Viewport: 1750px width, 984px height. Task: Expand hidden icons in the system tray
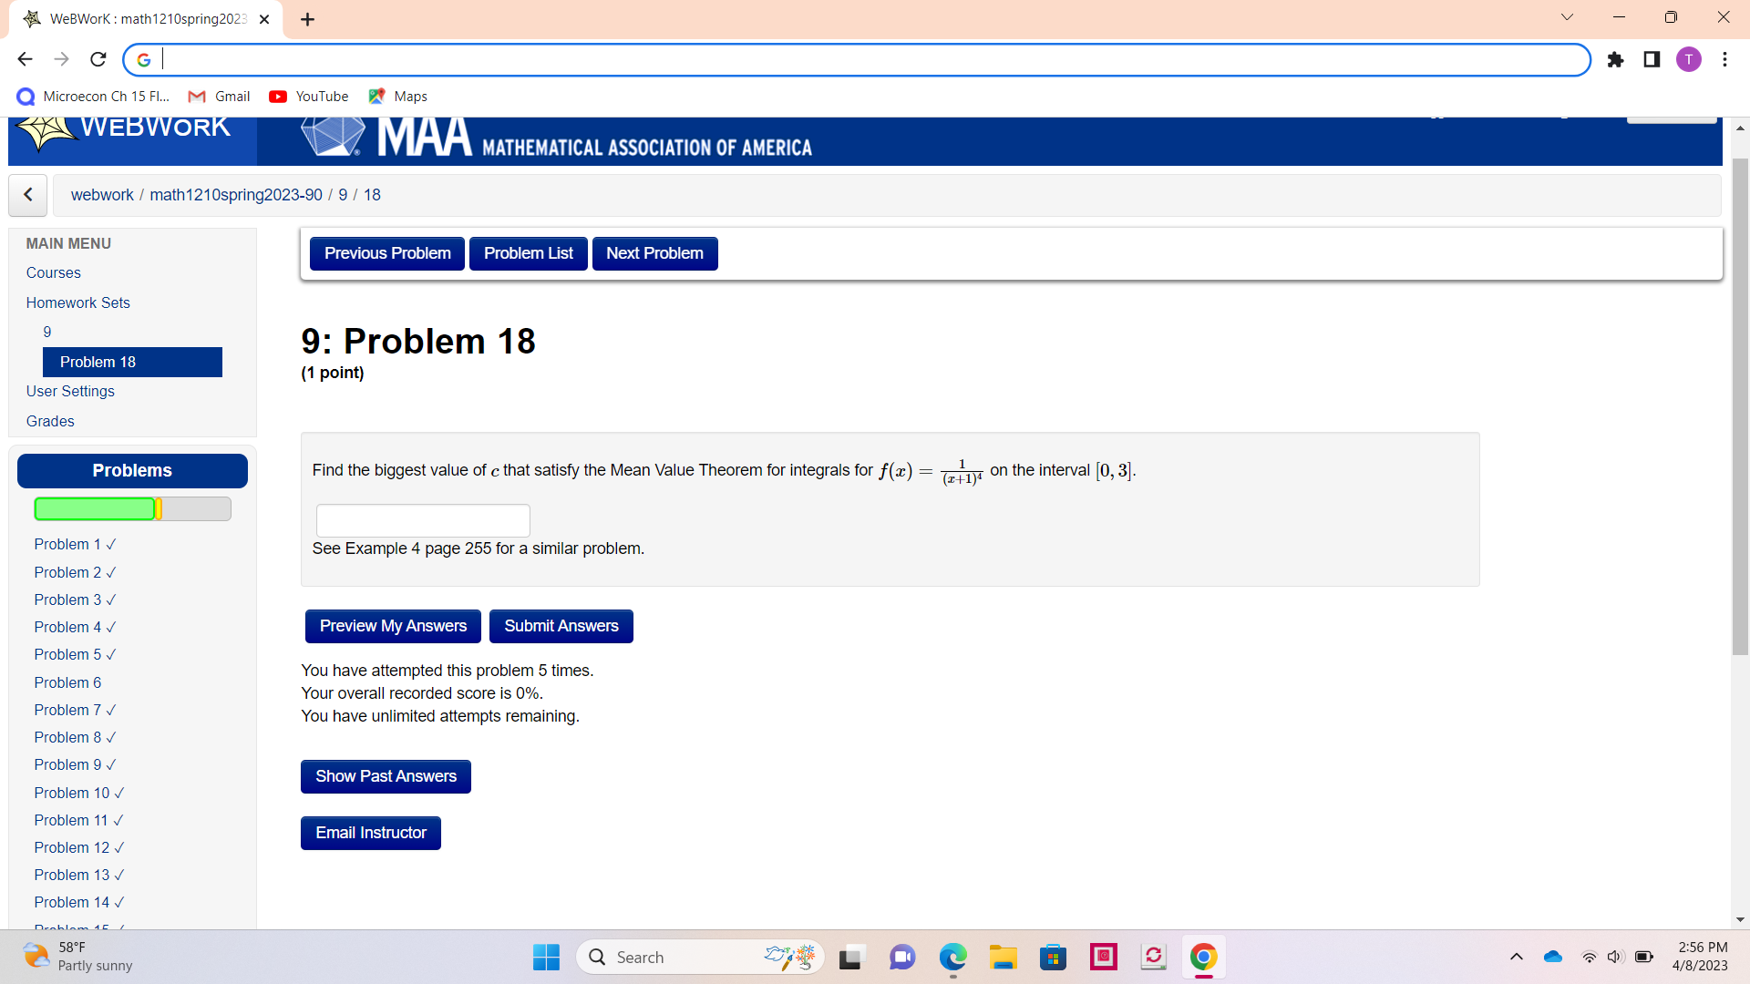pos(1517,957)
